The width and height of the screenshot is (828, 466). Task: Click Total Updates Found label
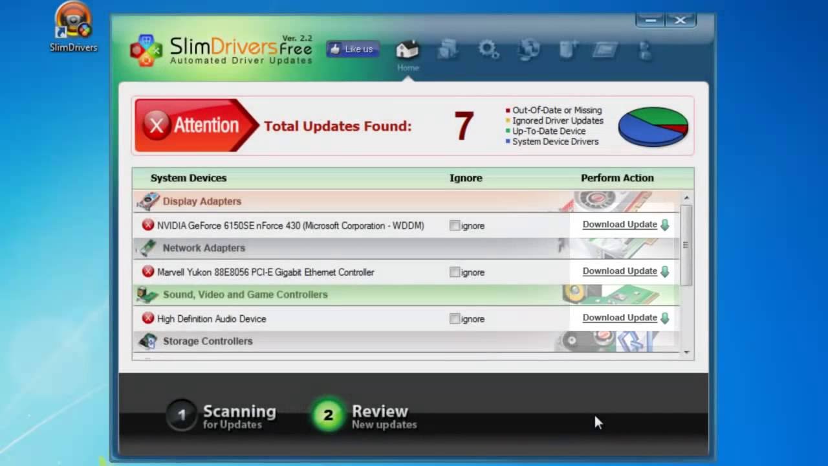click(338, 126)
